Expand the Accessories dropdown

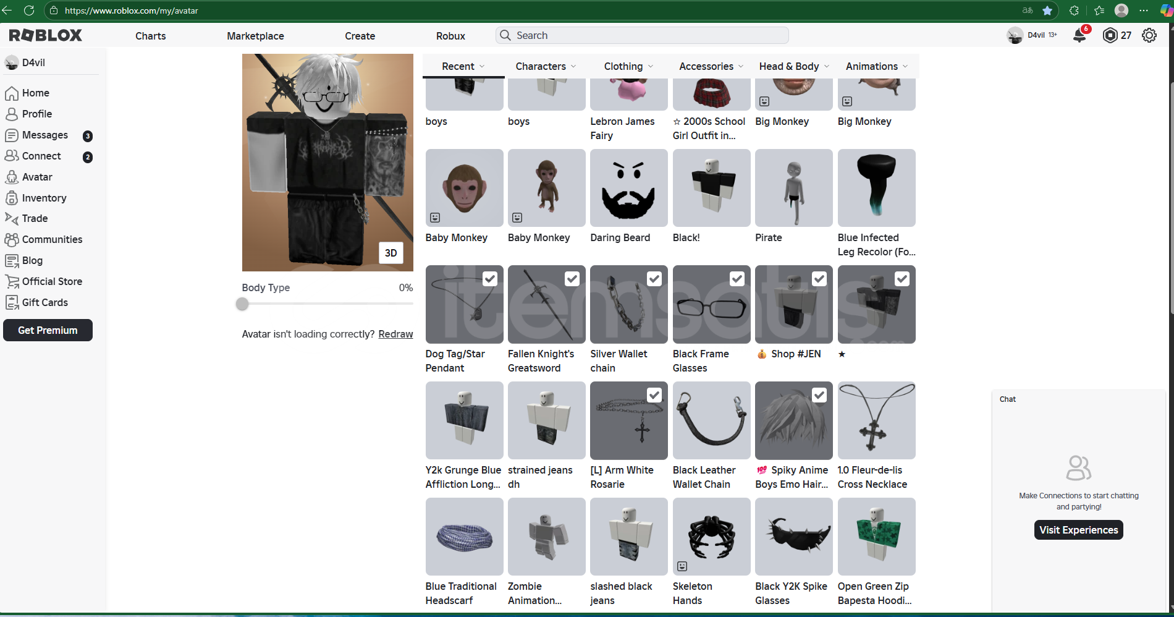point(711,66)
